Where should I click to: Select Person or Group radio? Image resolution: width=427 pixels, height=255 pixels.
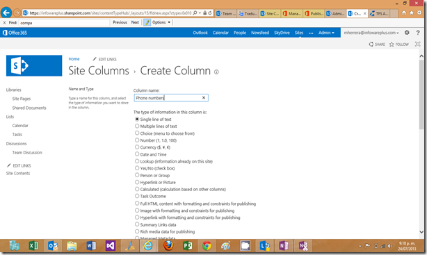[x=137, y=175]
